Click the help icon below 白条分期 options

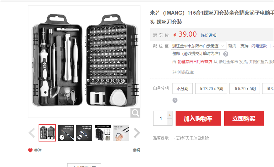coord(175,100)
